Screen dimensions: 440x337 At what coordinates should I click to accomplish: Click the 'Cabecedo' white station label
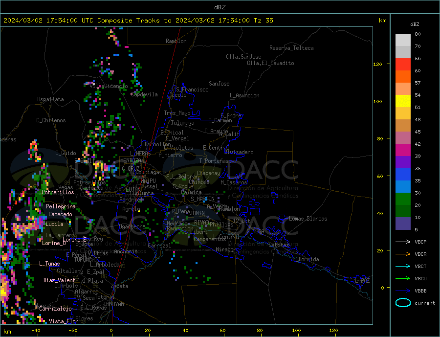pos(60,214)
